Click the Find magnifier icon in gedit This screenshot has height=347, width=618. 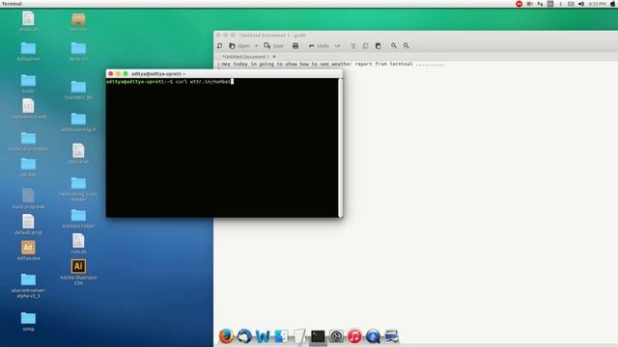[394, 46]
